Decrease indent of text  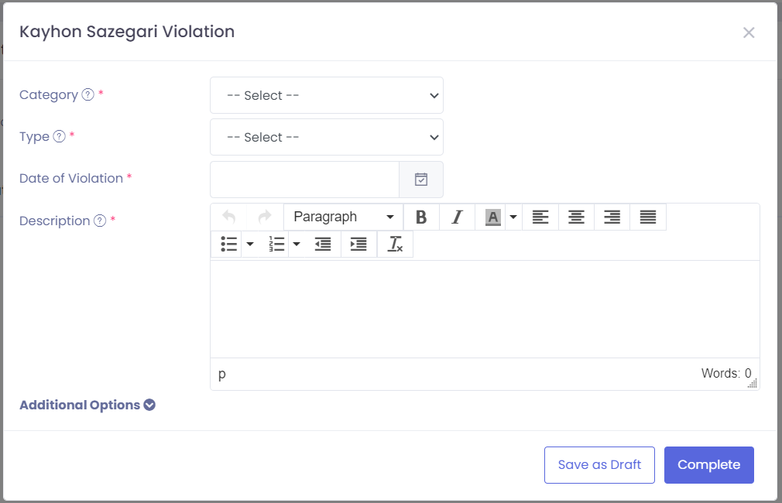pyautogui.click(x=323, y=245)
